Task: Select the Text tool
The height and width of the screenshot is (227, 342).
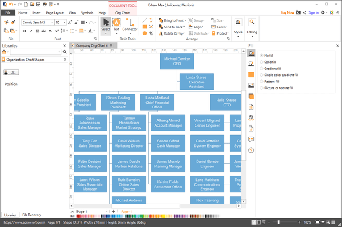Action: (116, 26)
